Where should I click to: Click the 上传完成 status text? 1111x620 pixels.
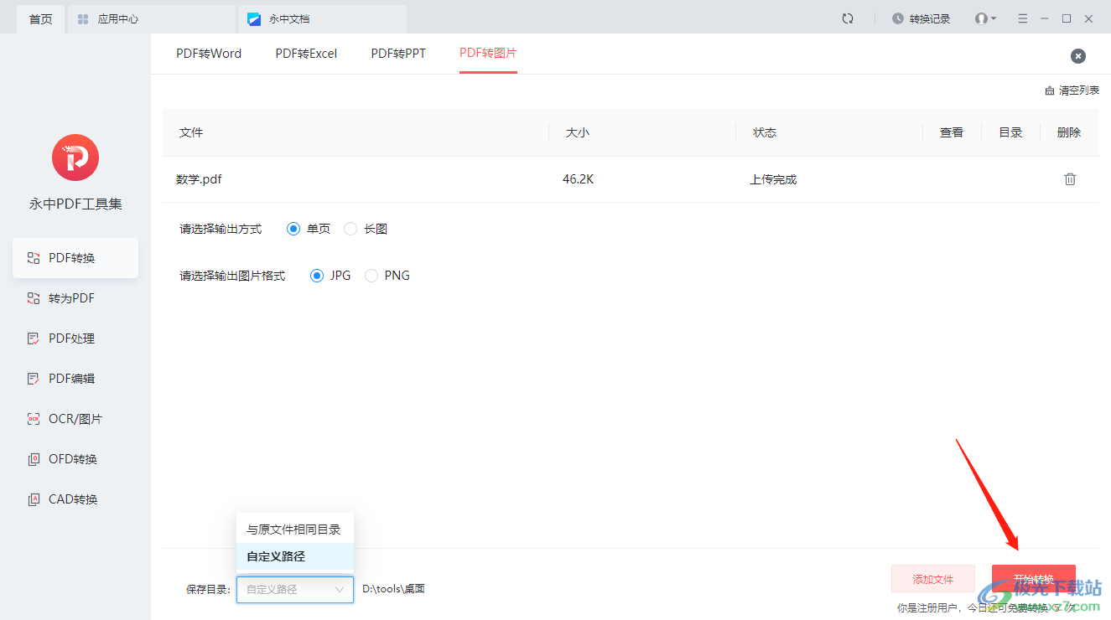[773, 179]
